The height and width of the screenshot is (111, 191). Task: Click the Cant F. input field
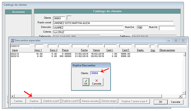[x=126, y=46]
